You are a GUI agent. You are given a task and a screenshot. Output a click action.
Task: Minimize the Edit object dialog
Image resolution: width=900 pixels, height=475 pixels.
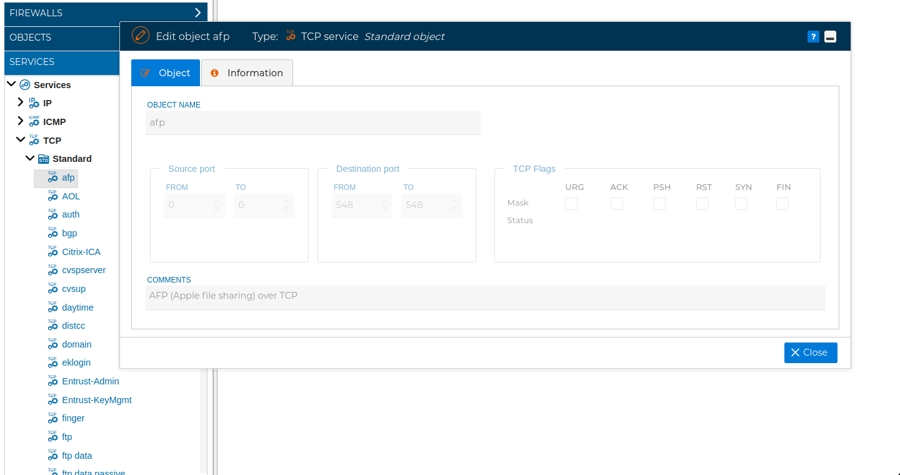(830, 37)
